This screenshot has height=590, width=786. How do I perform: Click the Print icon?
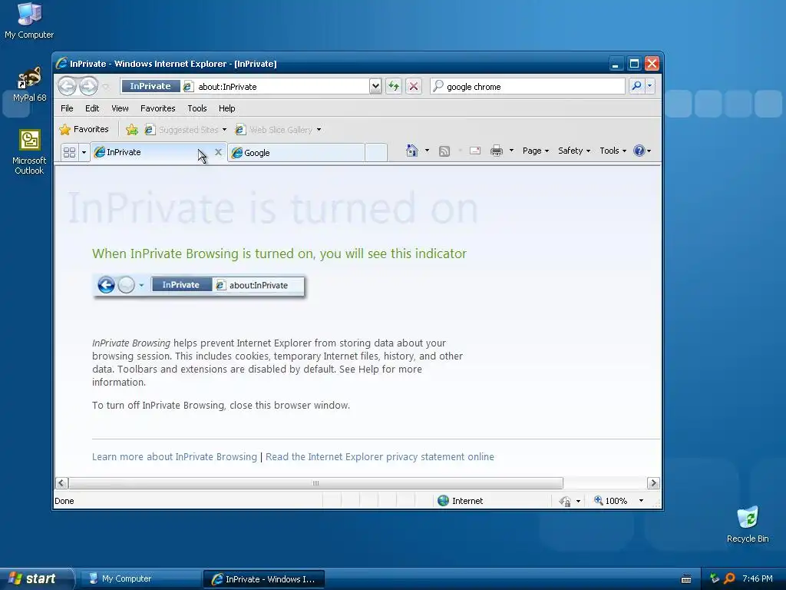[497, 151]
